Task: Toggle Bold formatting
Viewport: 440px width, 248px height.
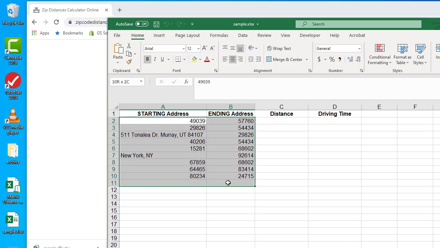Action: [147, 59]
